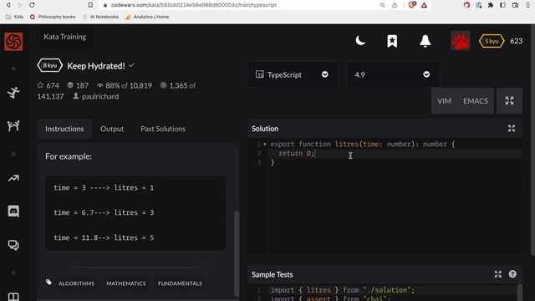Click the FUNDAMENTALS tag
535x301 pixels.
(x=180, y=283)
